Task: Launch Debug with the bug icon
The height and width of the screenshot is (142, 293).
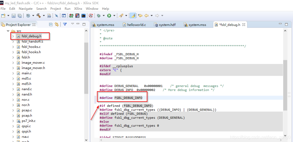Action: point(99,16)
